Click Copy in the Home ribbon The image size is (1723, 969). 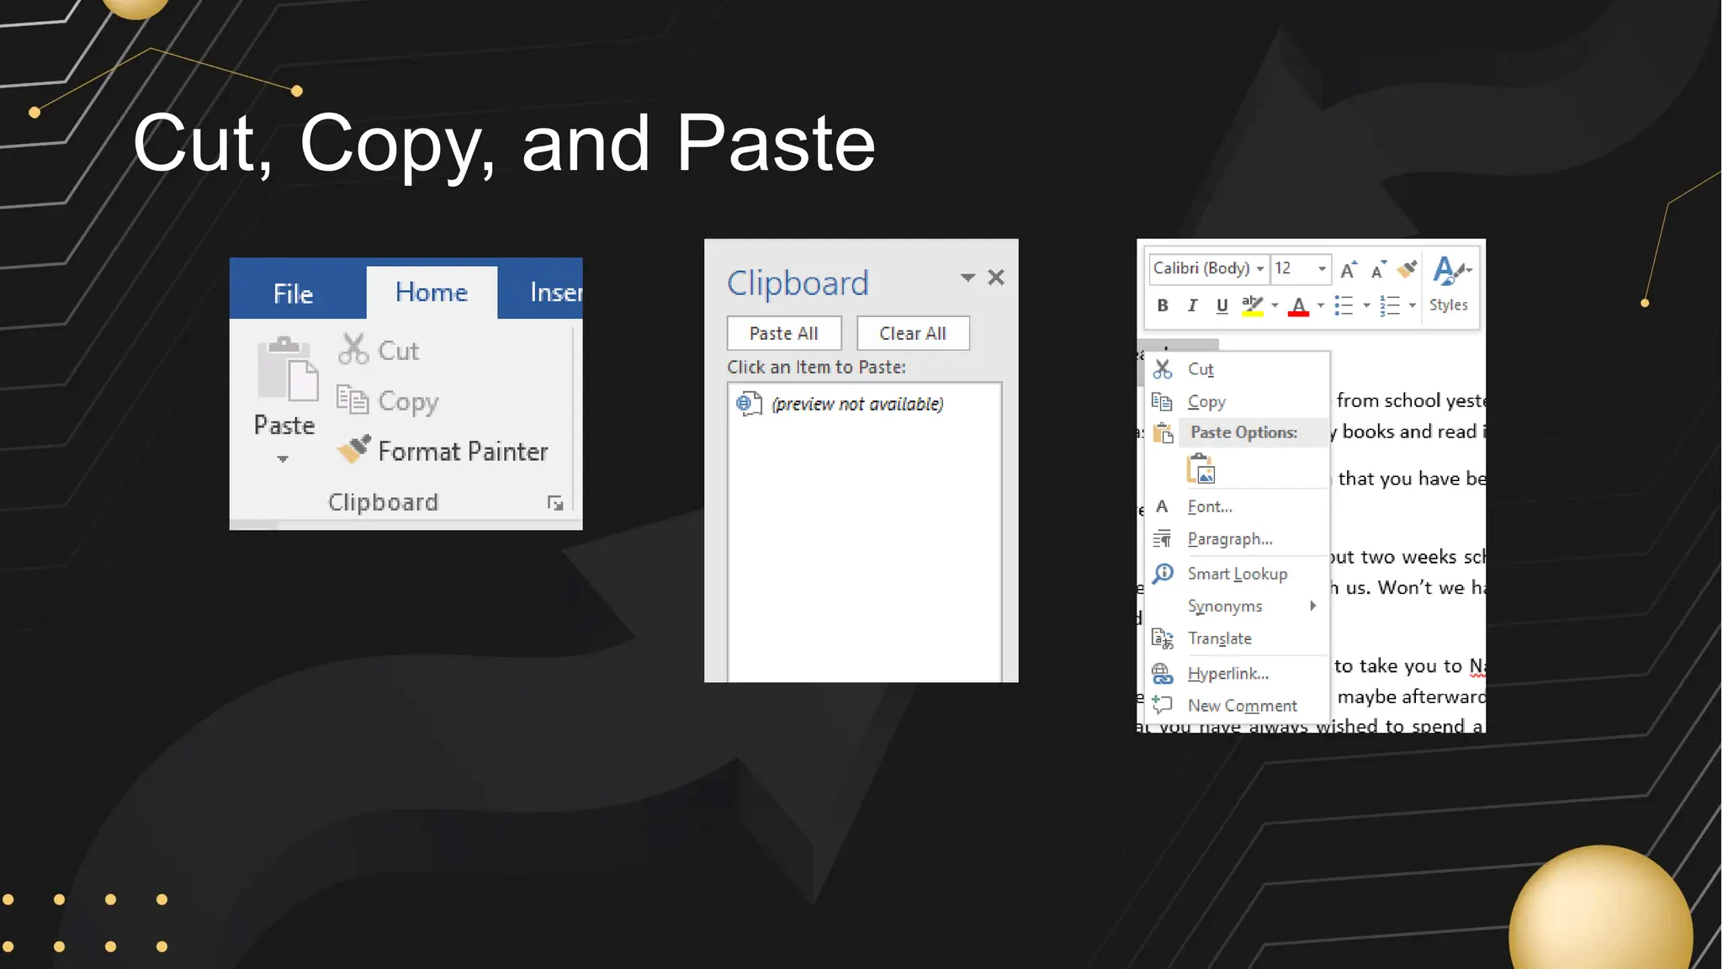coord(388,400)
